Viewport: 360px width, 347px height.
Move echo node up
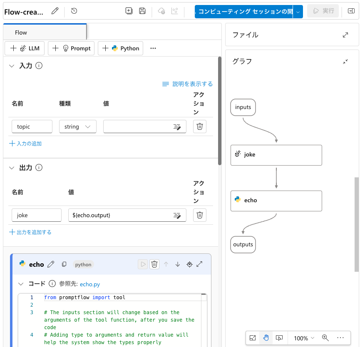(x=166, y=264)
